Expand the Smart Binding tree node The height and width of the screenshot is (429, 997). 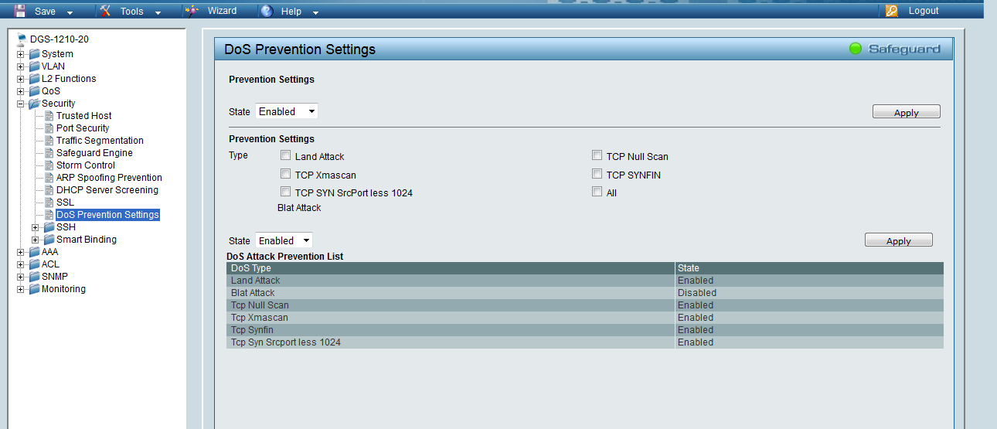click(36, 240)
